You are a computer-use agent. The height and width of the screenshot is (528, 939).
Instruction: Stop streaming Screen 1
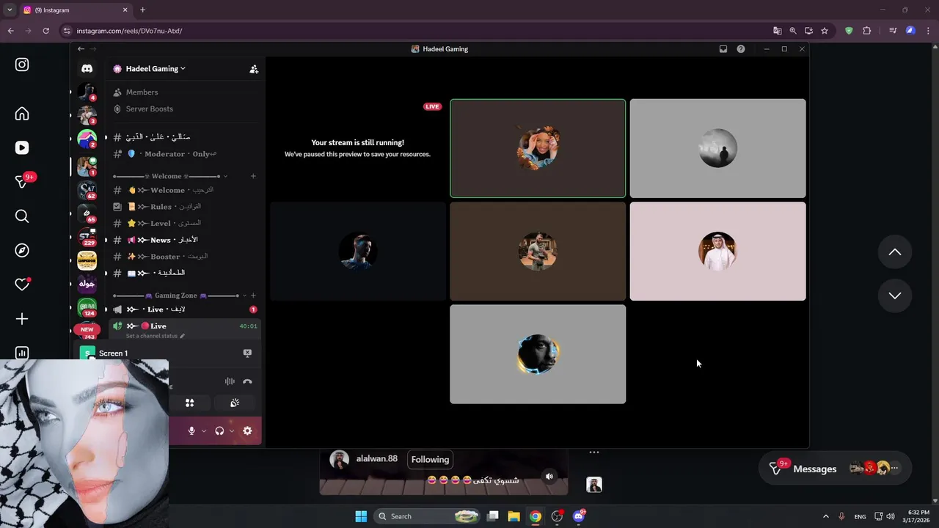click(x=247, y=353)
